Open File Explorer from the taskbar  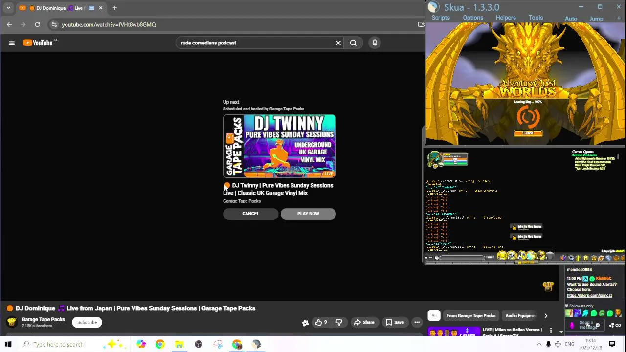(x=179, y=344)
